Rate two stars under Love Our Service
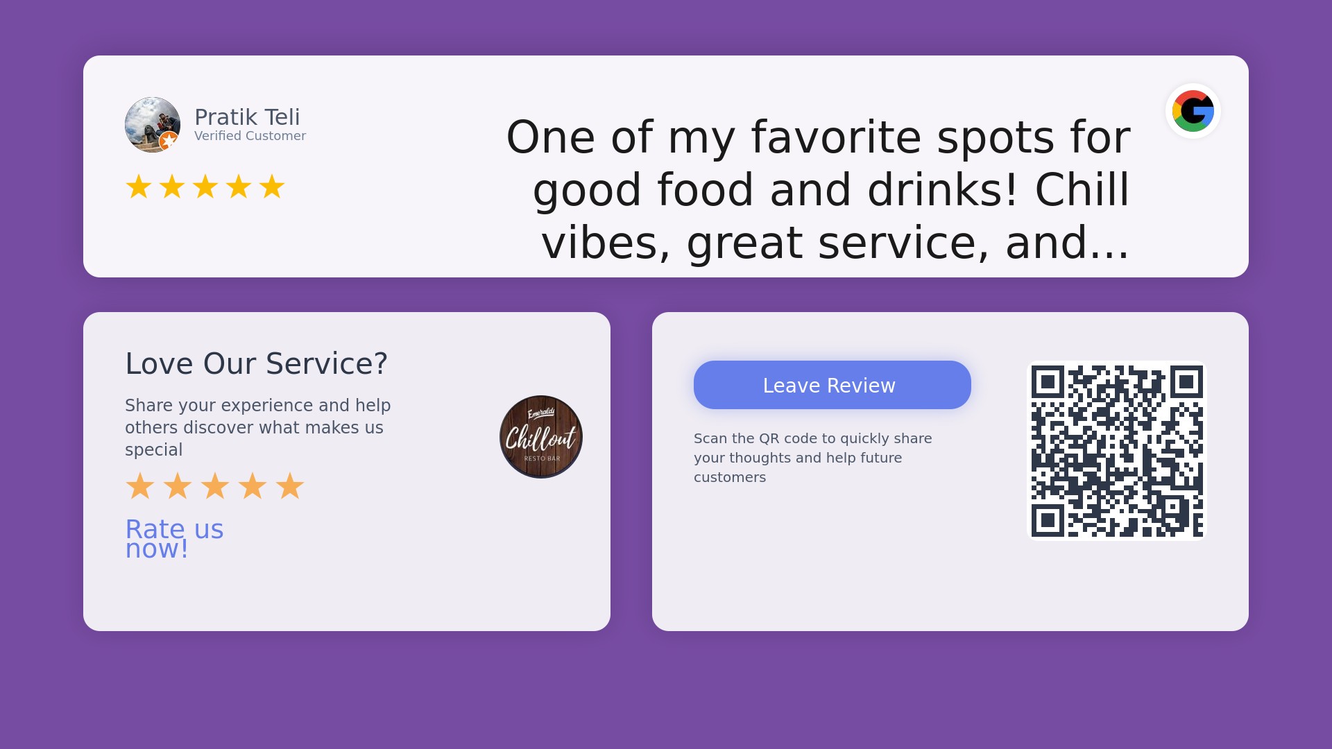This screenshot has height=749, width=1332. 178,486
